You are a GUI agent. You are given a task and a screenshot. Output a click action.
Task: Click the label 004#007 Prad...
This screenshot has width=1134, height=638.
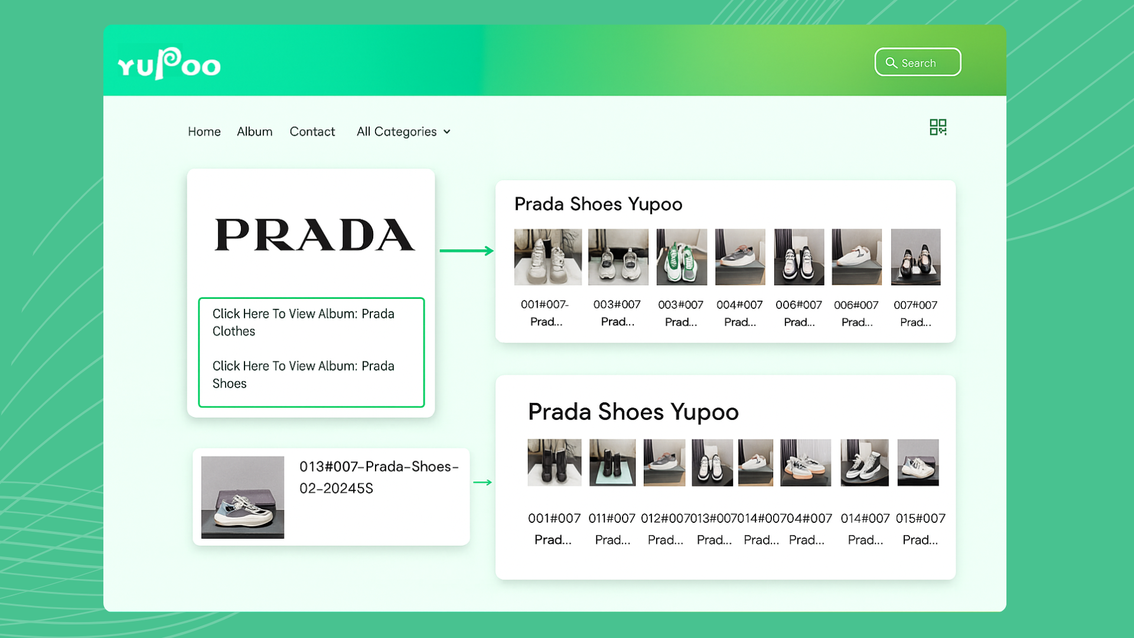pyautogui.click(x=739, y=314)
